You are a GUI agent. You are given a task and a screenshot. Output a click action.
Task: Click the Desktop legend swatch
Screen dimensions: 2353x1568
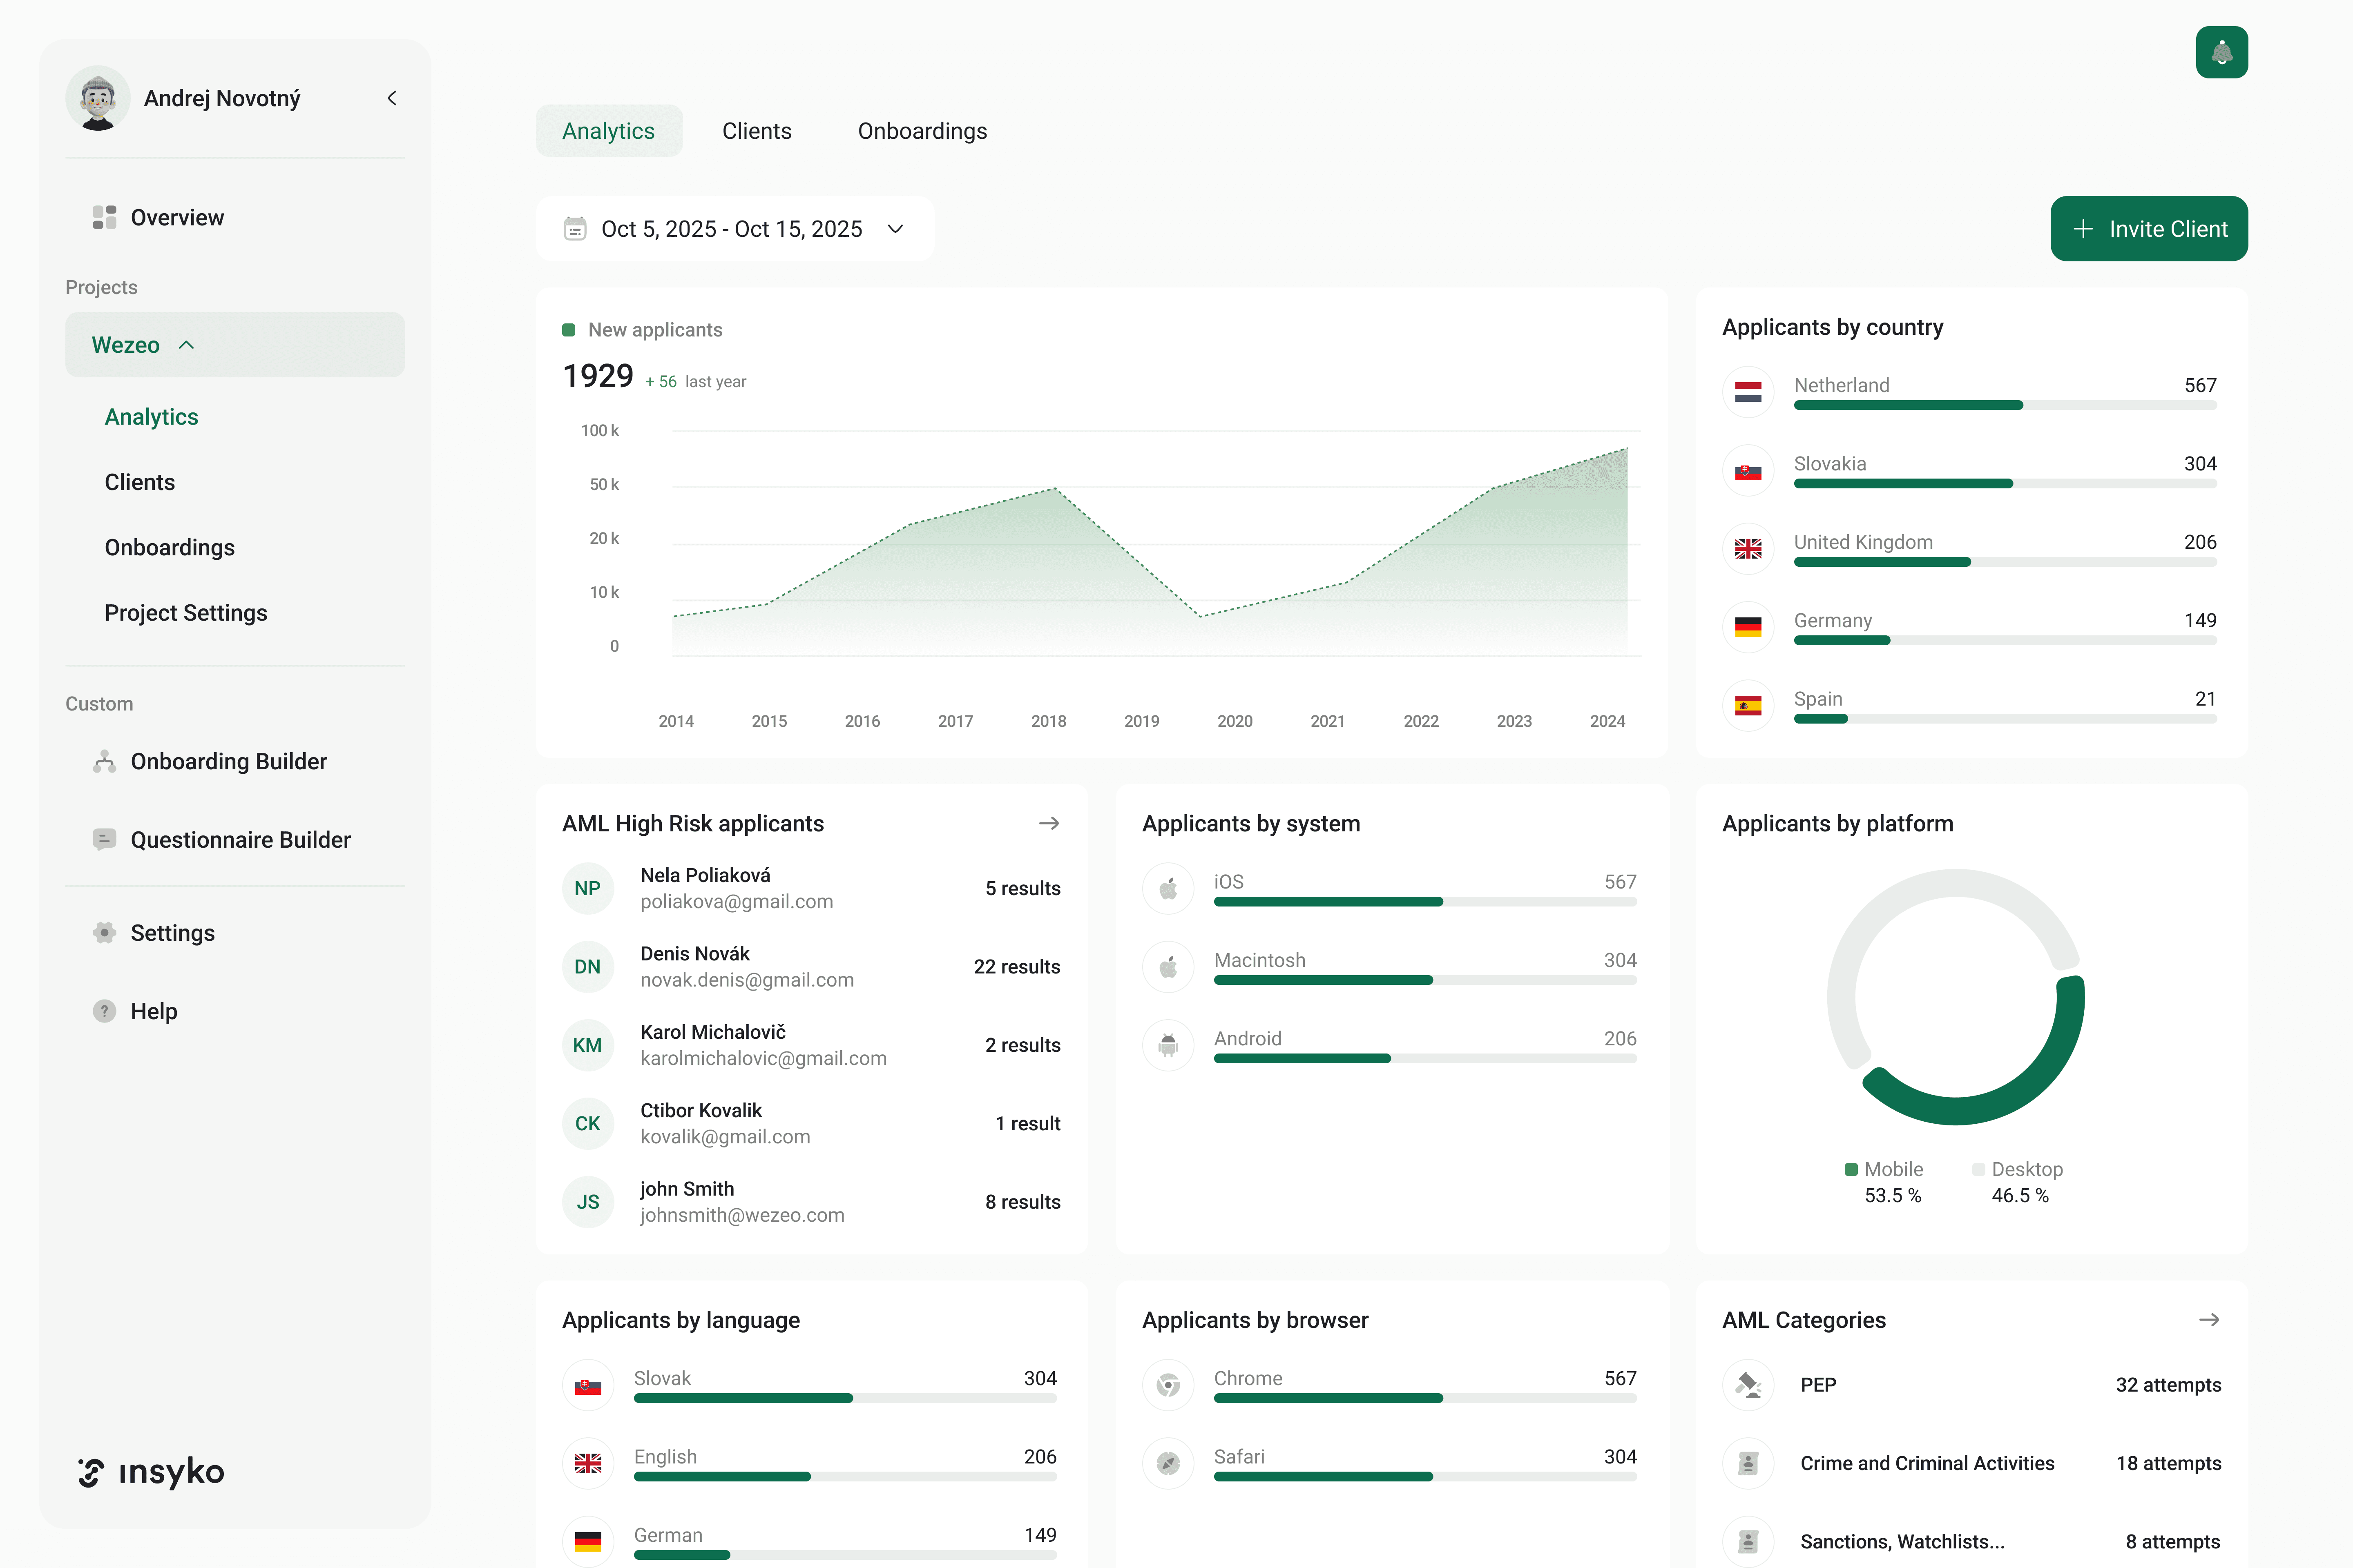pos(1978,1169)
